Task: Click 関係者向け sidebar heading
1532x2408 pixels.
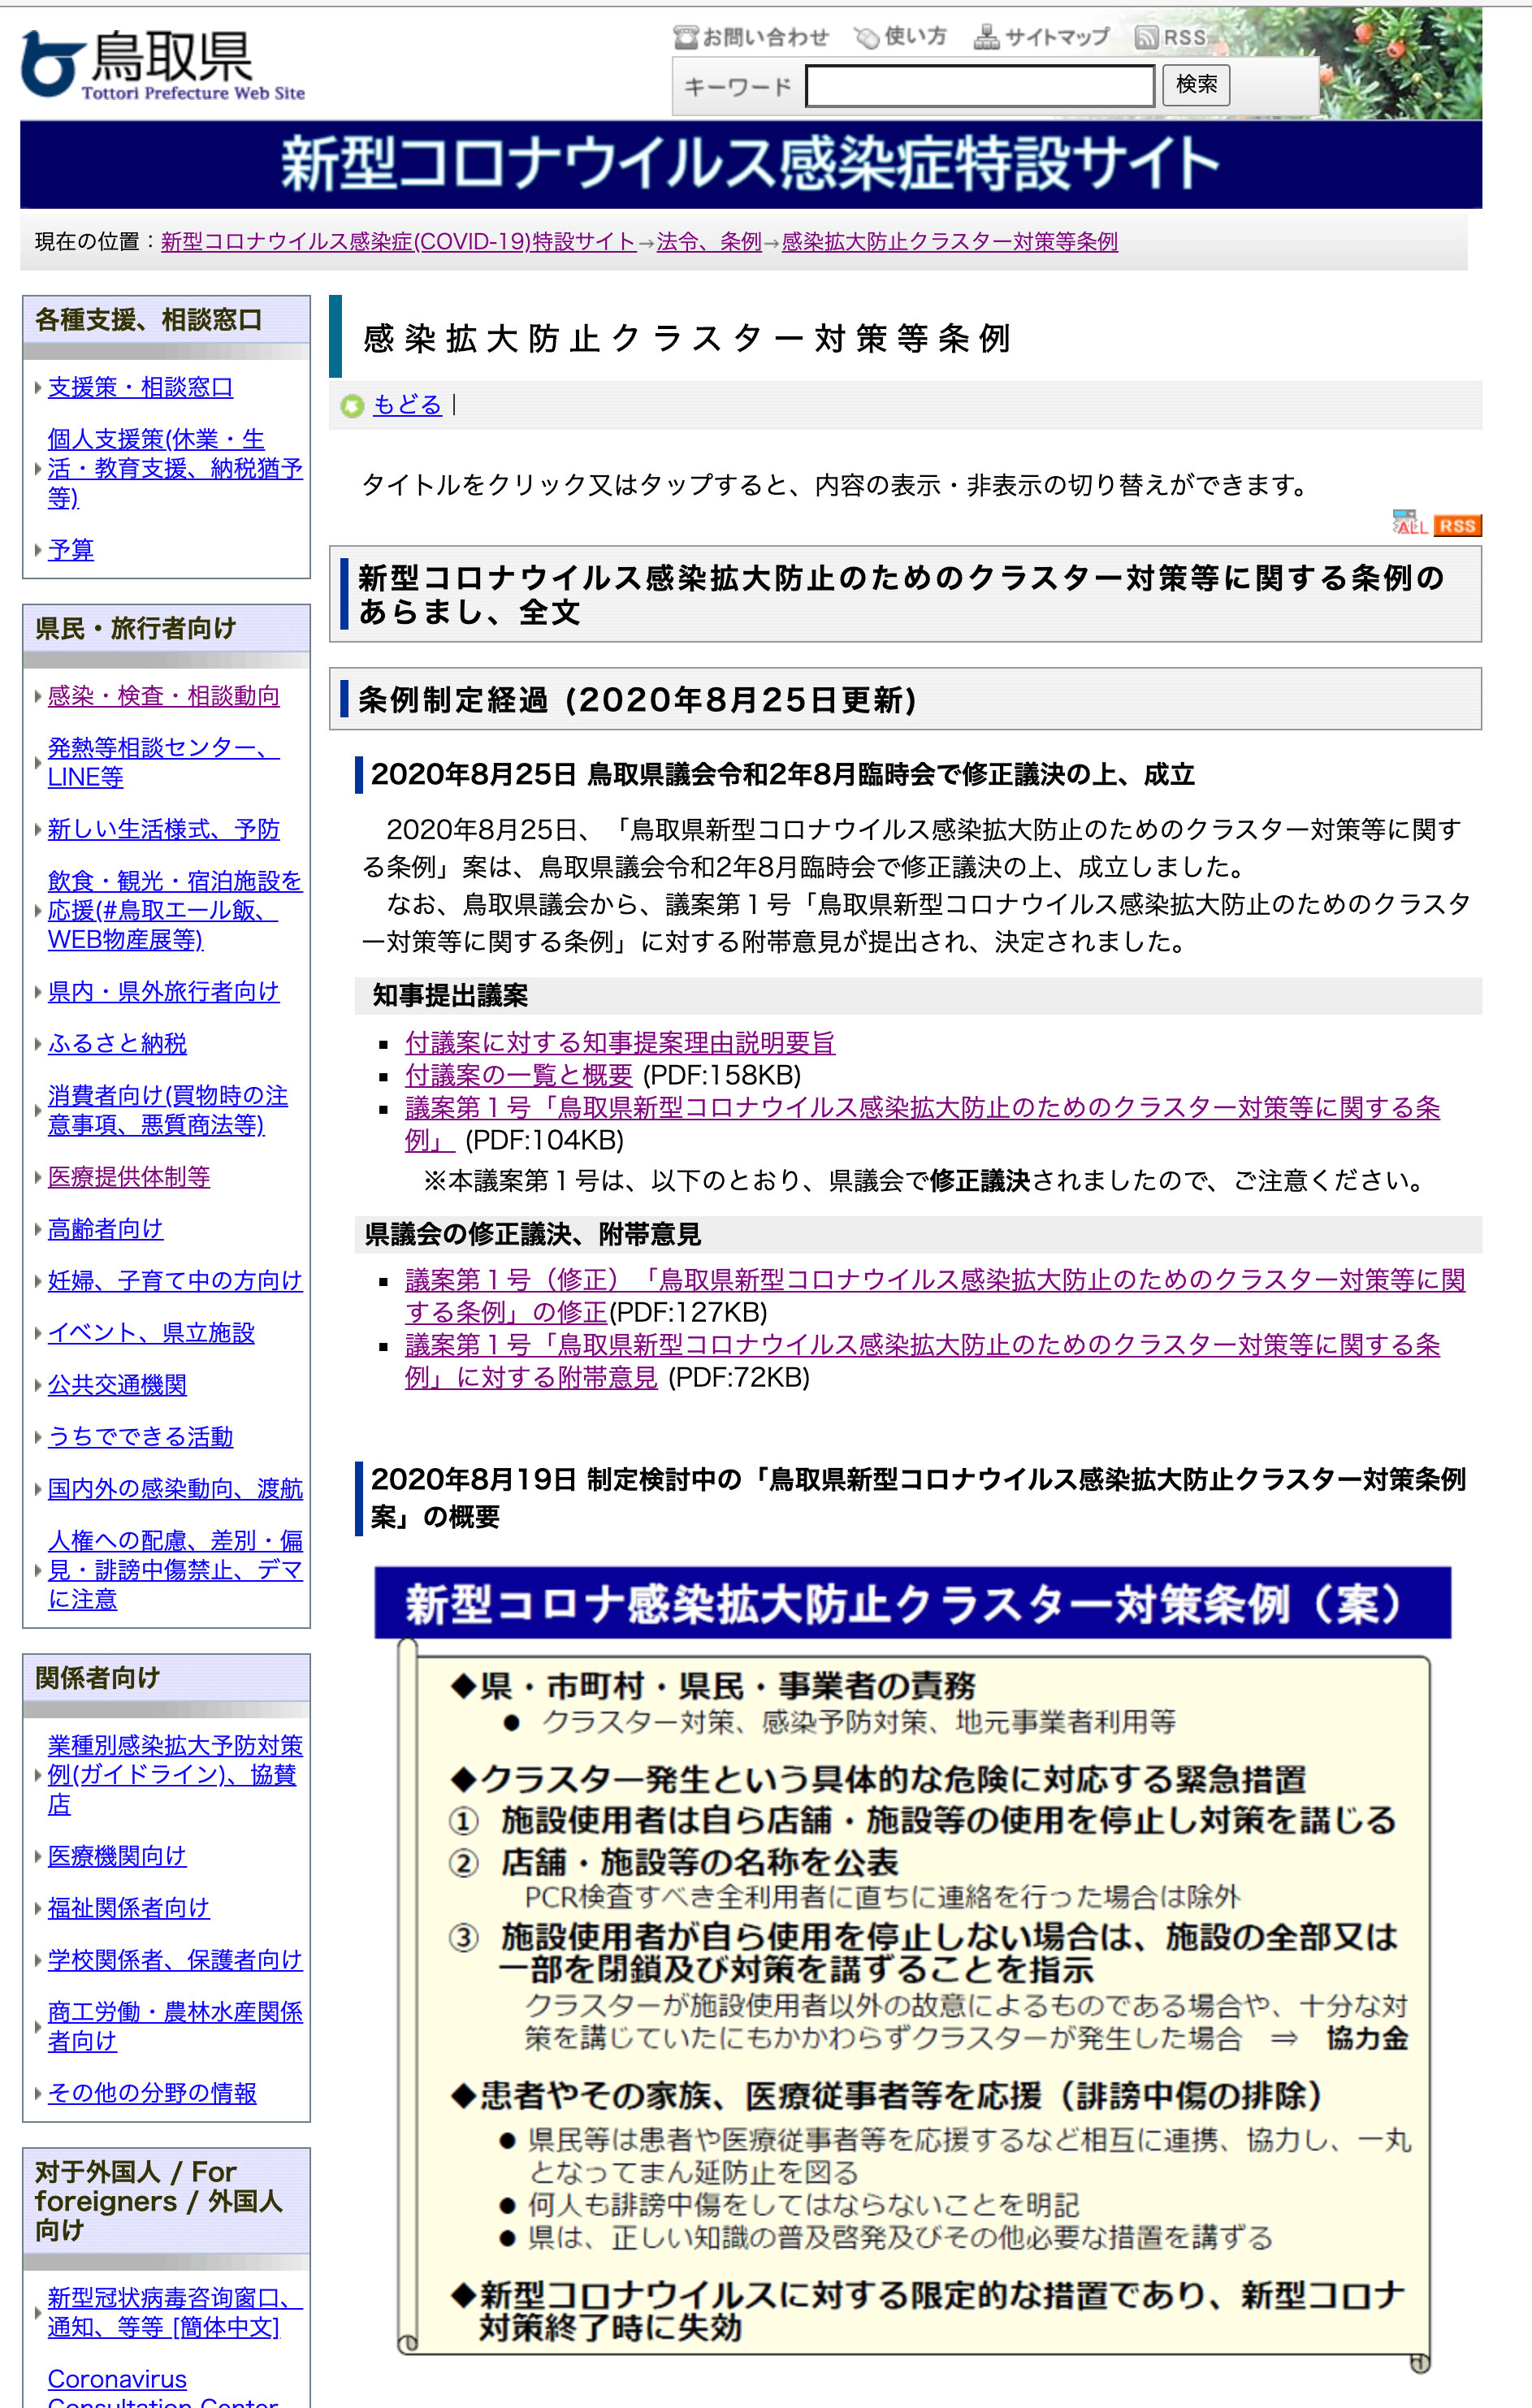Action: tap(166, 1678)
